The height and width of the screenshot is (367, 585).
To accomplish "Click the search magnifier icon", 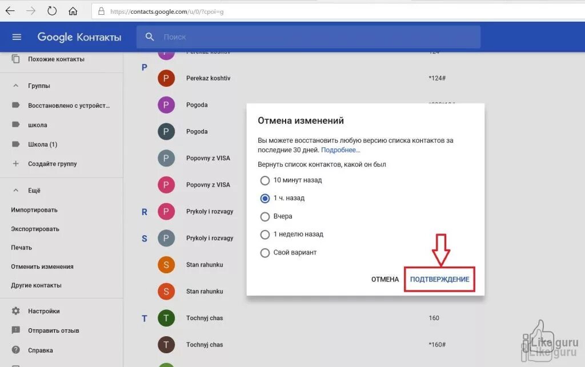I will (x=150, y=37).
